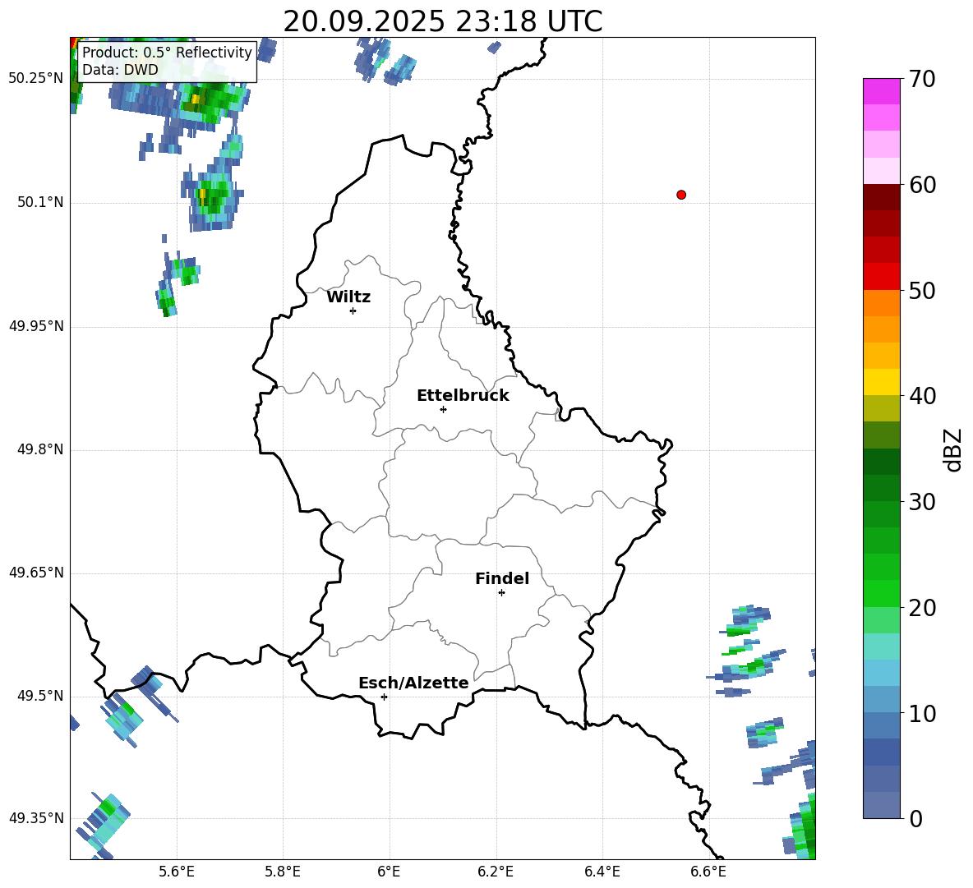Click the 49.5°N latitude label
This screenshot has height=888, width=973.
click(40, 696)
